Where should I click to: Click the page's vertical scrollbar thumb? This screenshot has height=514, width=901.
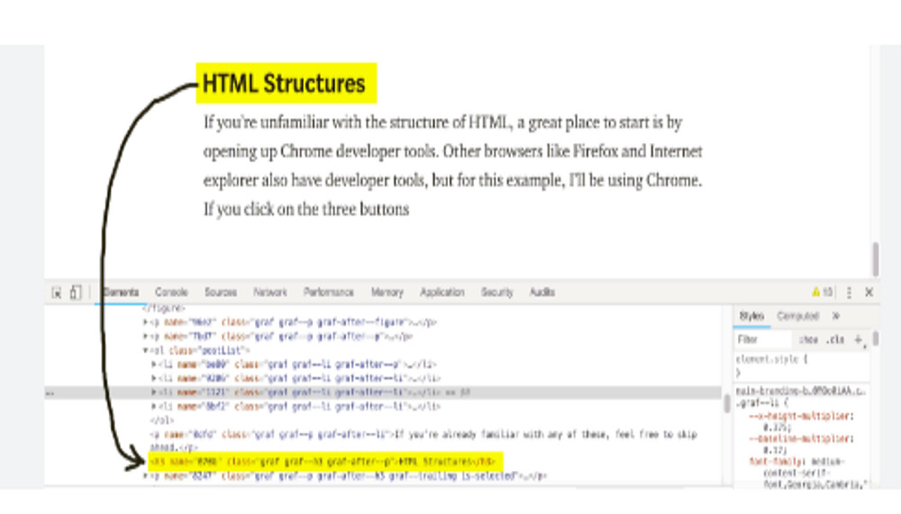[875, 259]
